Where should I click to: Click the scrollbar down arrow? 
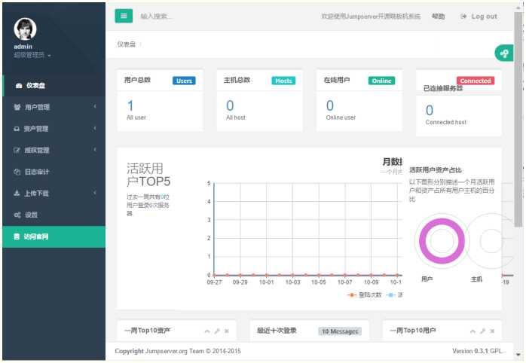(518, 355)
